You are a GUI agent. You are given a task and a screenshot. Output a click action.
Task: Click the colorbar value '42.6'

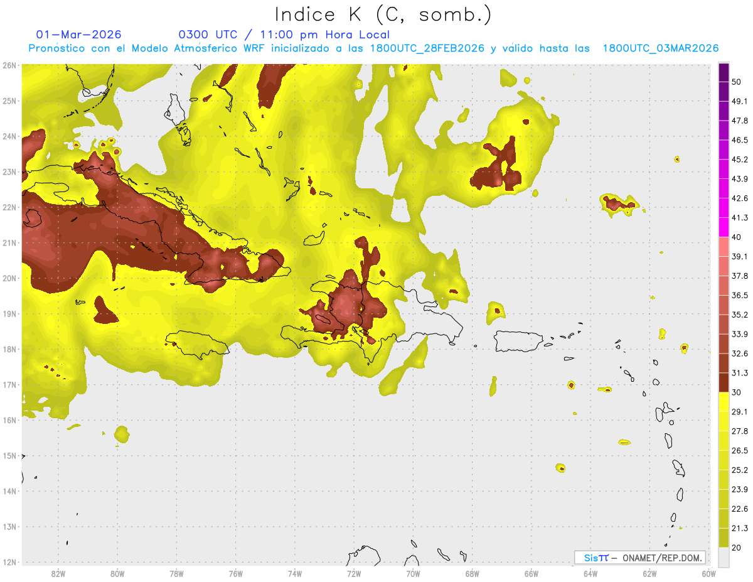(x=739, y=198)
